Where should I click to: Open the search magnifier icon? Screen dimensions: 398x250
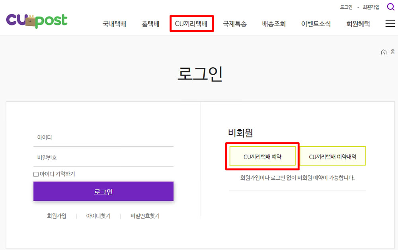pos(390,7)
